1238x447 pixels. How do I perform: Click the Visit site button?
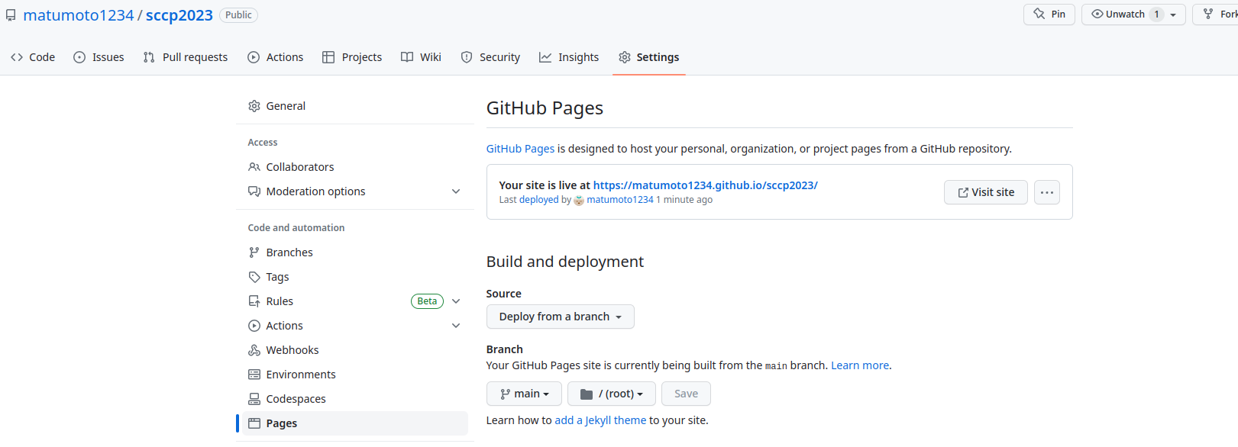click(x=986, y=192)
